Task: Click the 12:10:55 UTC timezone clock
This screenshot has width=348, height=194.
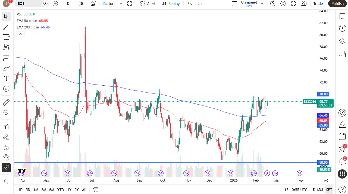Action: coord(296,190)
